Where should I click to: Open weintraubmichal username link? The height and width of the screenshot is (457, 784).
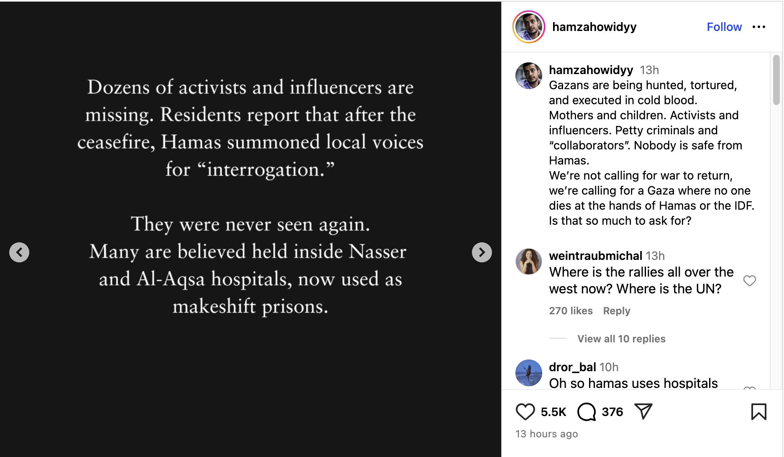click(595, 256)
